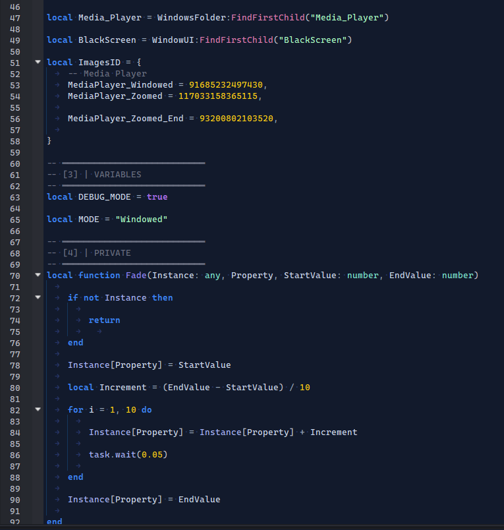This screenshot has width=504, height=530.
Task: Click WindowUI on line 49
Action: click(x=173, y=40)
